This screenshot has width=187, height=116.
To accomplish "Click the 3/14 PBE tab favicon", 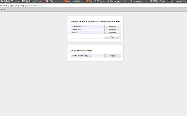I will tap(2, 1).
